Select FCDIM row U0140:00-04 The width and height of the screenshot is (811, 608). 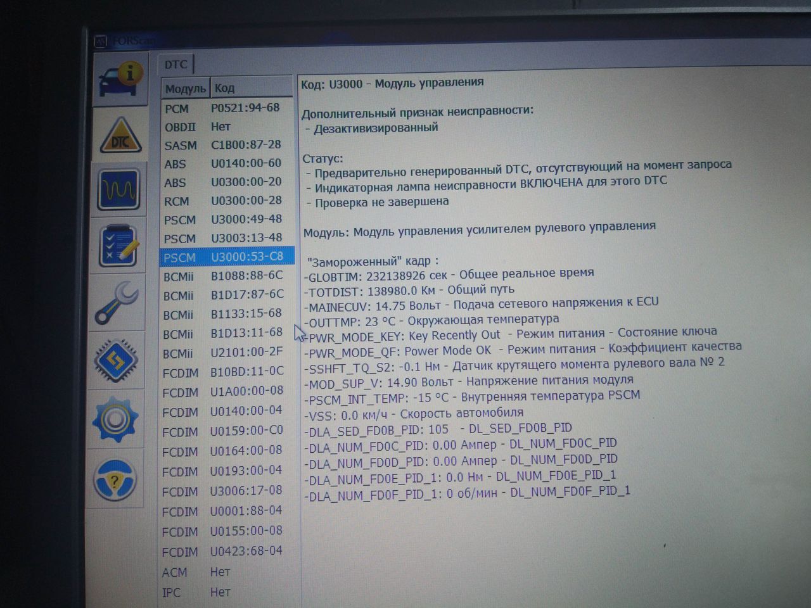tap(227, 412)
